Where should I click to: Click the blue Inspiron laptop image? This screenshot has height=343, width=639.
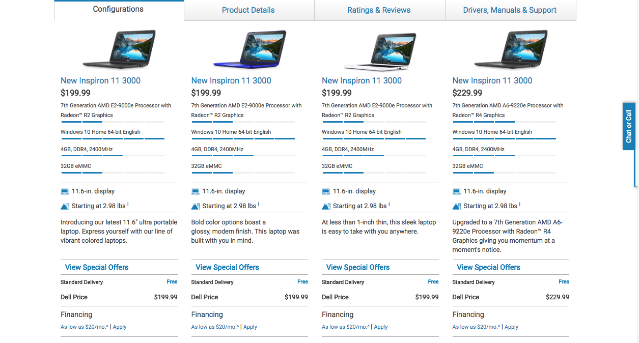[249, 49]
